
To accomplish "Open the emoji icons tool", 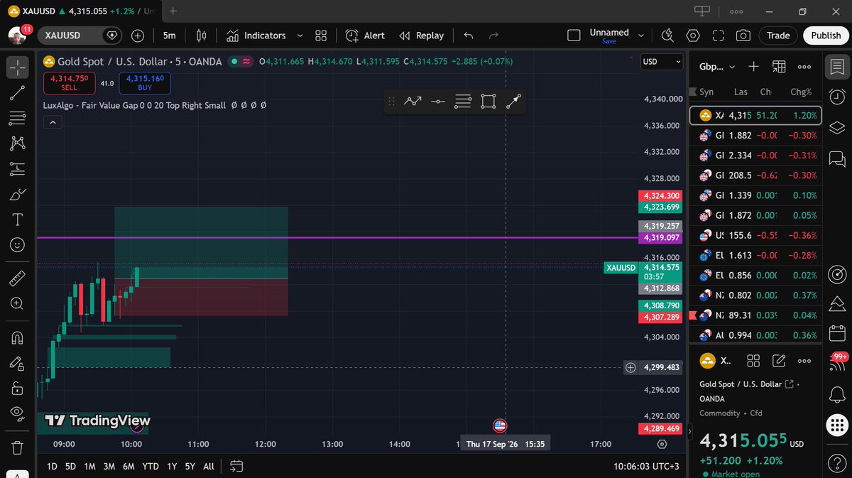I will pos(18,245).
